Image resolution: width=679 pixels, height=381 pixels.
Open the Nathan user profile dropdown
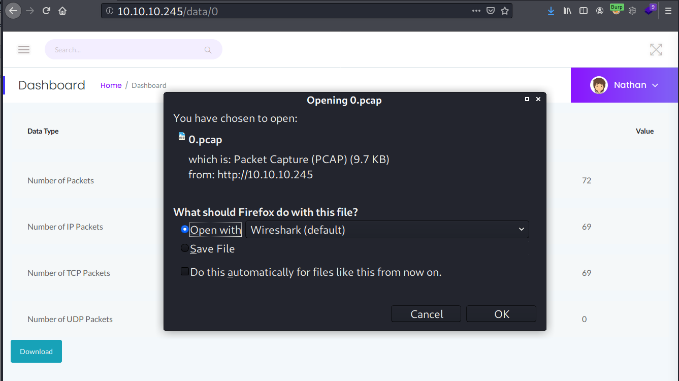tap(624, 85)
